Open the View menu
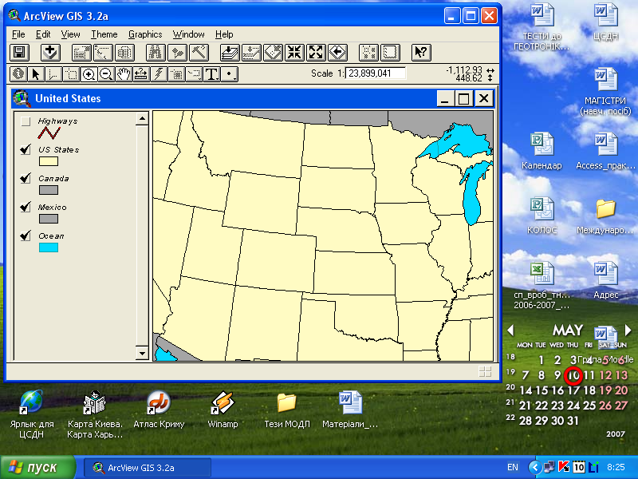The width and height of the screenshot is (638, 479). click(x=70, y=34)
